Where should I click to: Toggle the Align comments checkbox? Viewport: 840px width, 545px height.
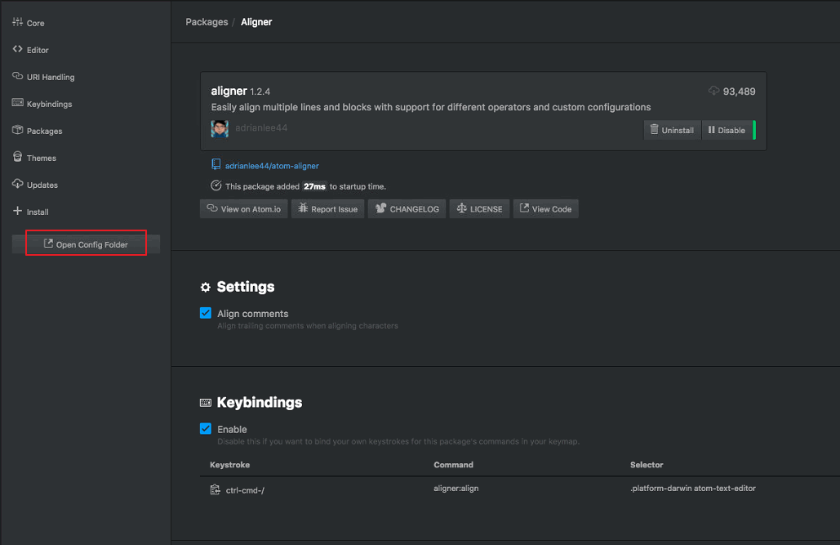click(x=206, y=313)
